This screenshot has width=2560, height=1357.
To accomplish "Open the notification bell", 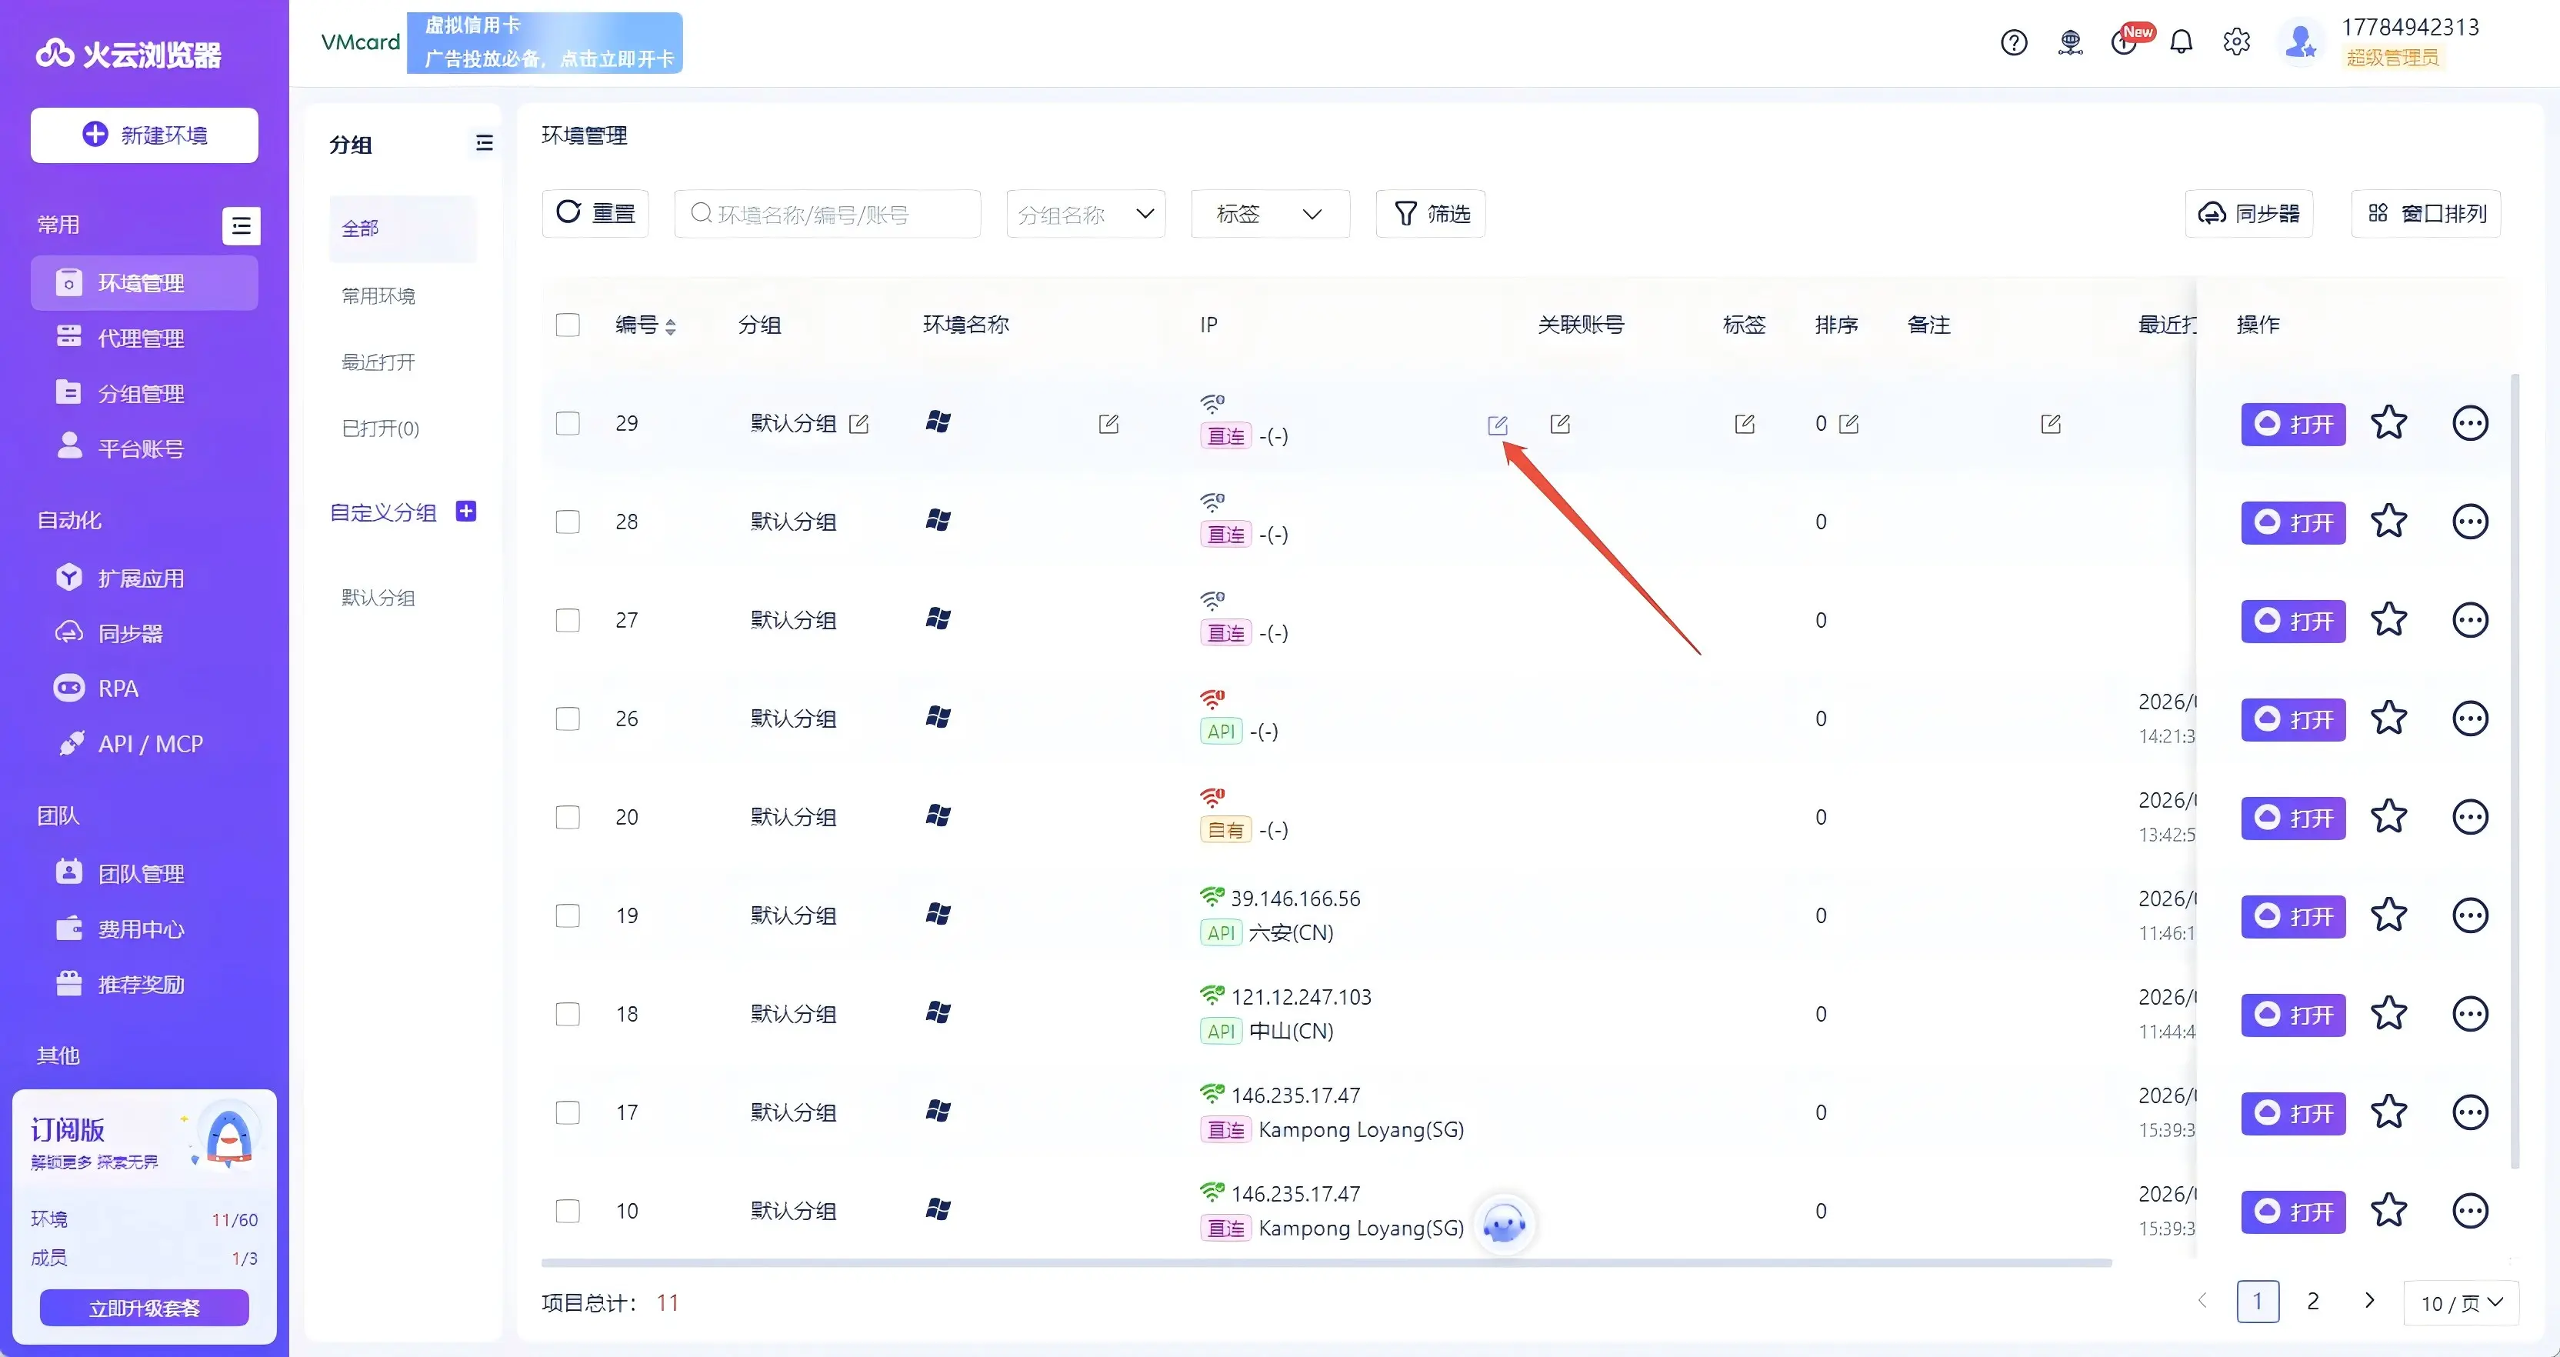I will coord(2180,43).
